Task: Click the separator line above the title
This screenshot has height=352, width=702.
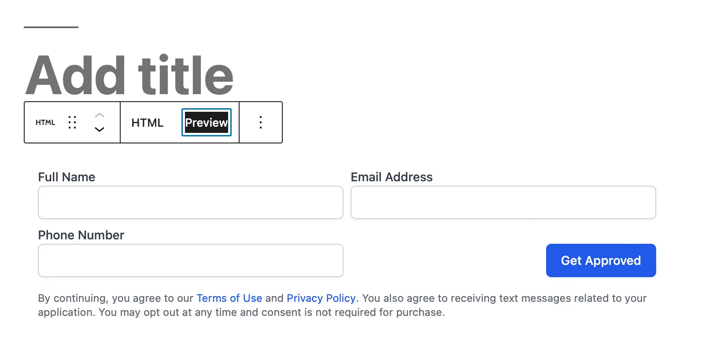Action: coord(51,27)
